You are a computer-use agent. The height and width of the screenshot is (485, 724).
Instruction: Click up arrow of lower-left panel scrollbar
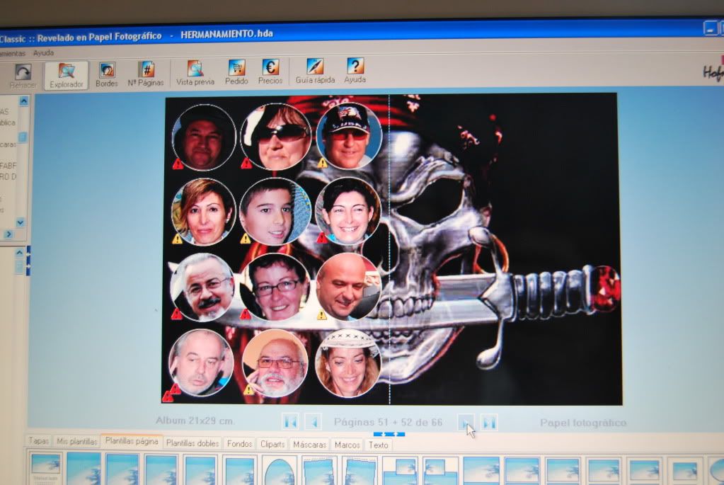coord(19,252)
